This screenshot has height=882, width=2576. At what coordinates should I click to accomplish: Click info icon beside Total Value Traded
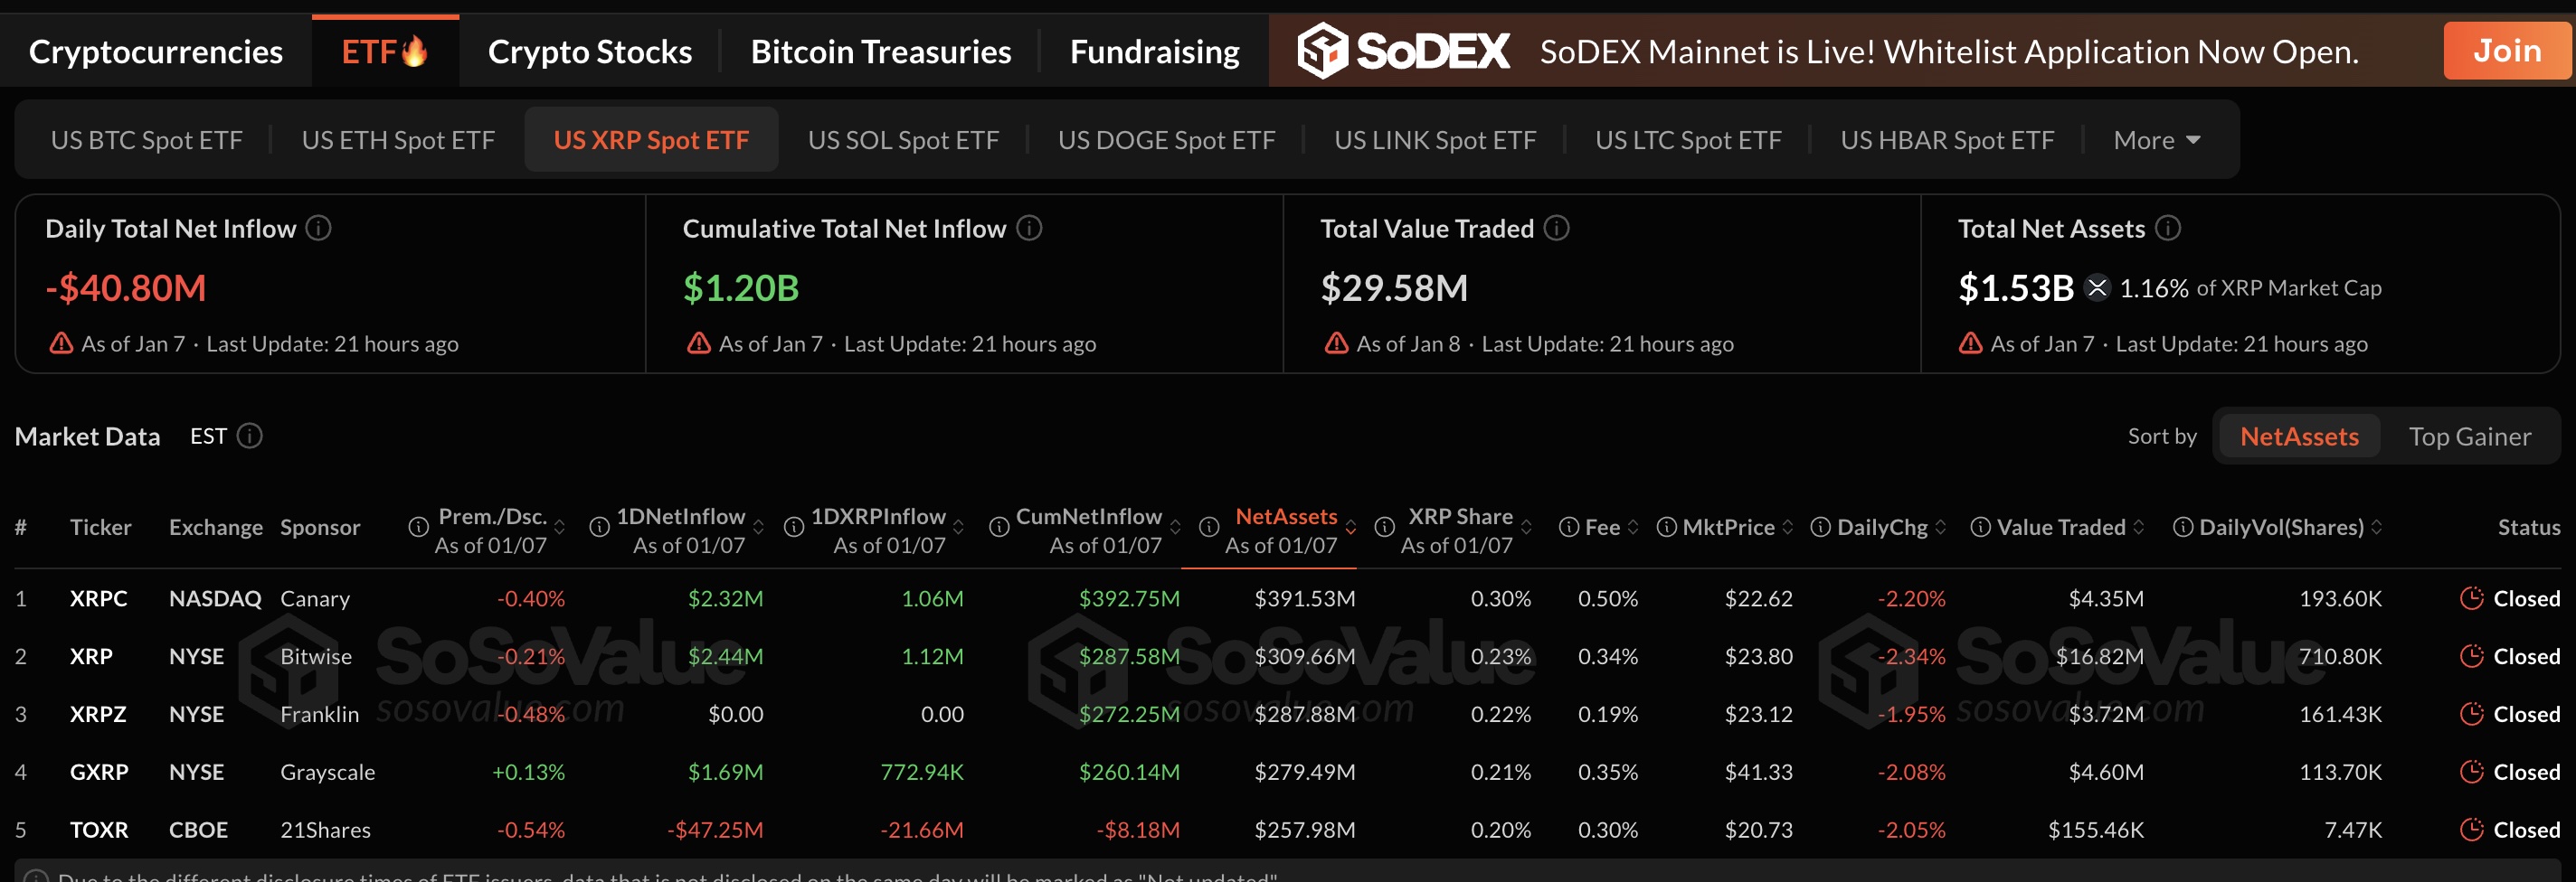point(1556,229)
